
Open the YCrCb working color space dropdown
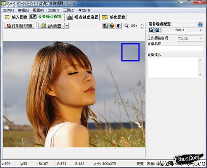pyautogui.click(x=190, y=38)
